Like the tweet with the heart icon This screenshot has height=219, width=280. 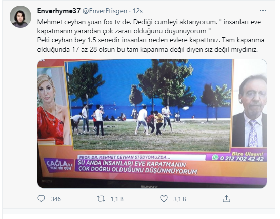(x=164, y=199)
